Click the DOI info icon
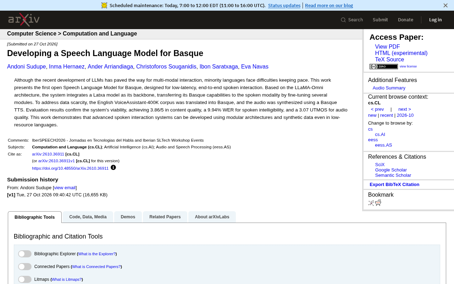 [x=113, y=168]
